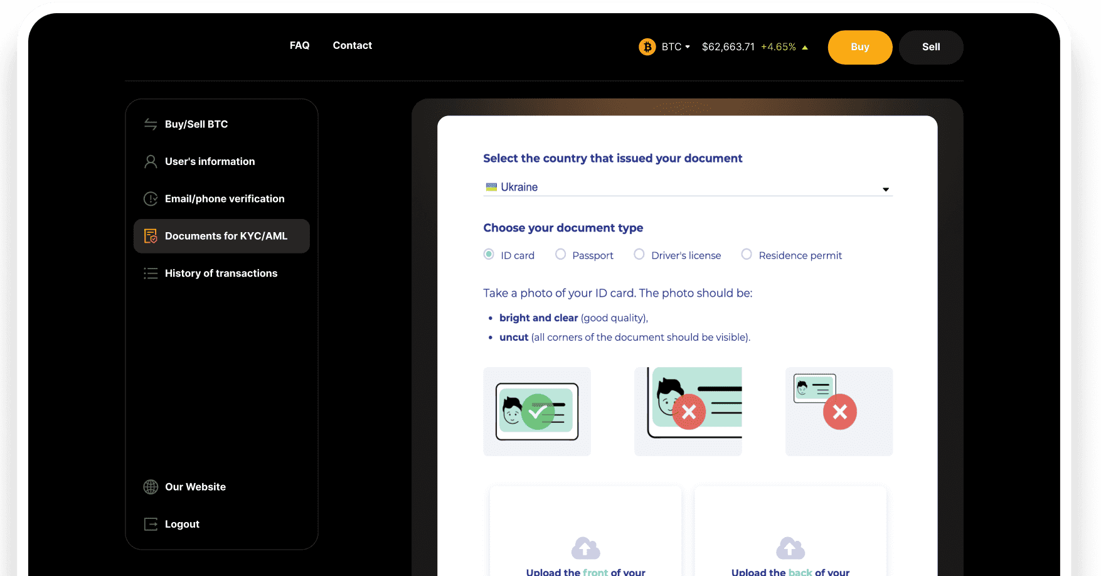Click 'Select the country that issued your document' heading
The height and width of the screenshot is (576, 1101).
pos(613,158)
